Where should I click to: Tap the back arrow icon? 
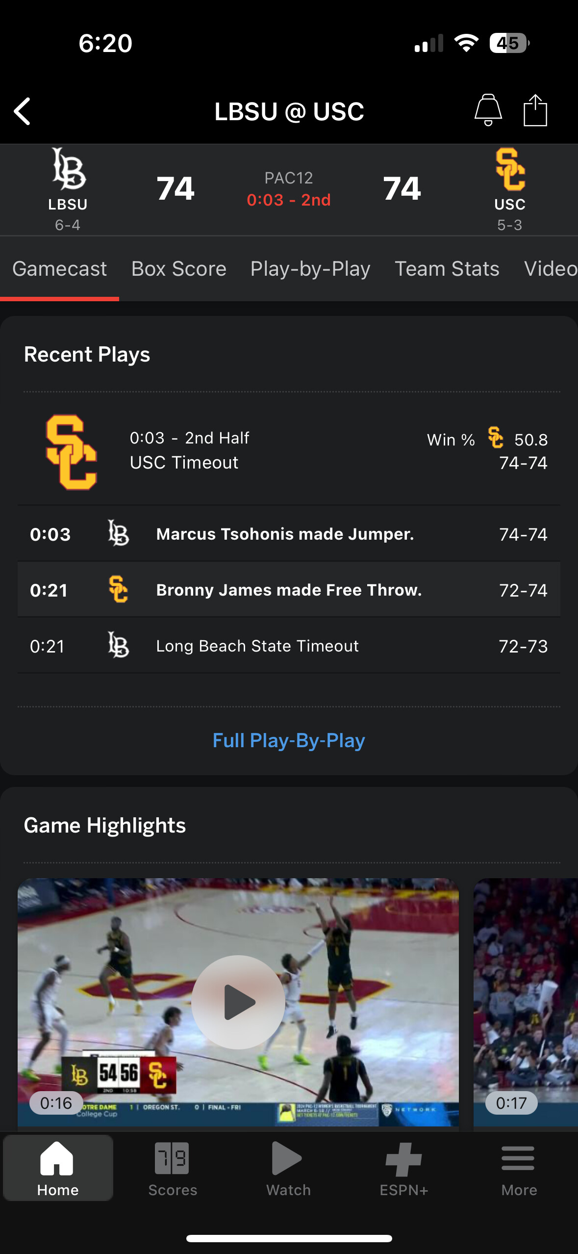tap(23, 111)
